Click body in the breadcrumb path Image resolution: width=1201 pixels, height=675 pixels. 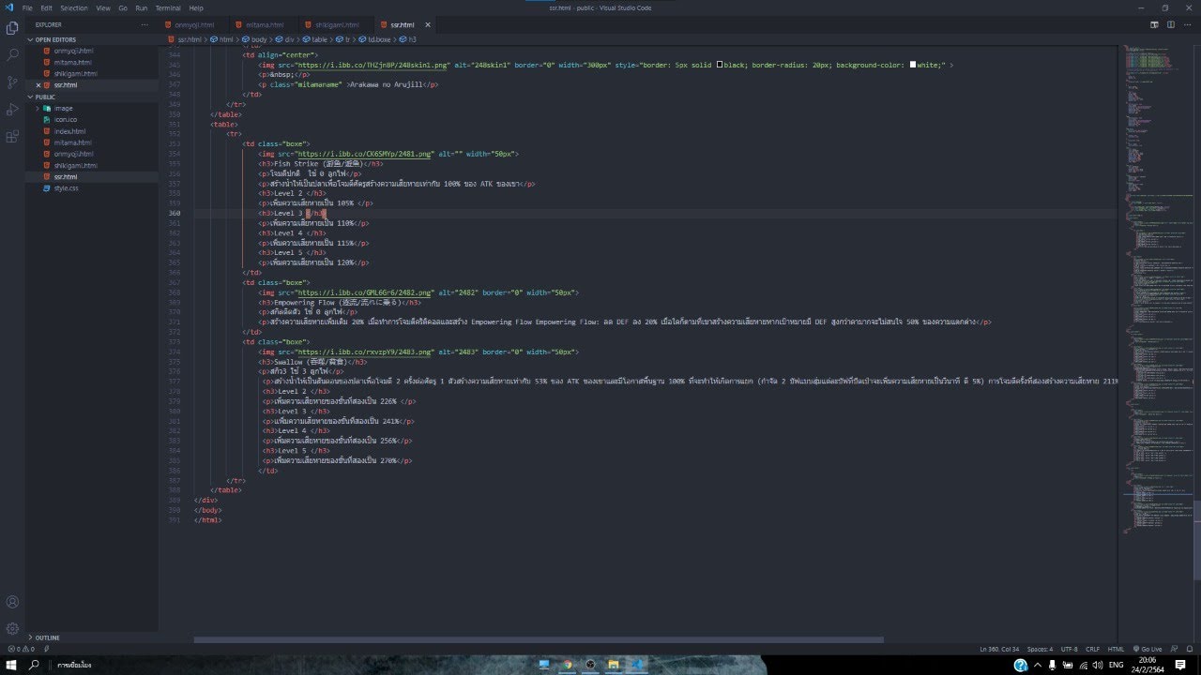click(x=259, y=39)
